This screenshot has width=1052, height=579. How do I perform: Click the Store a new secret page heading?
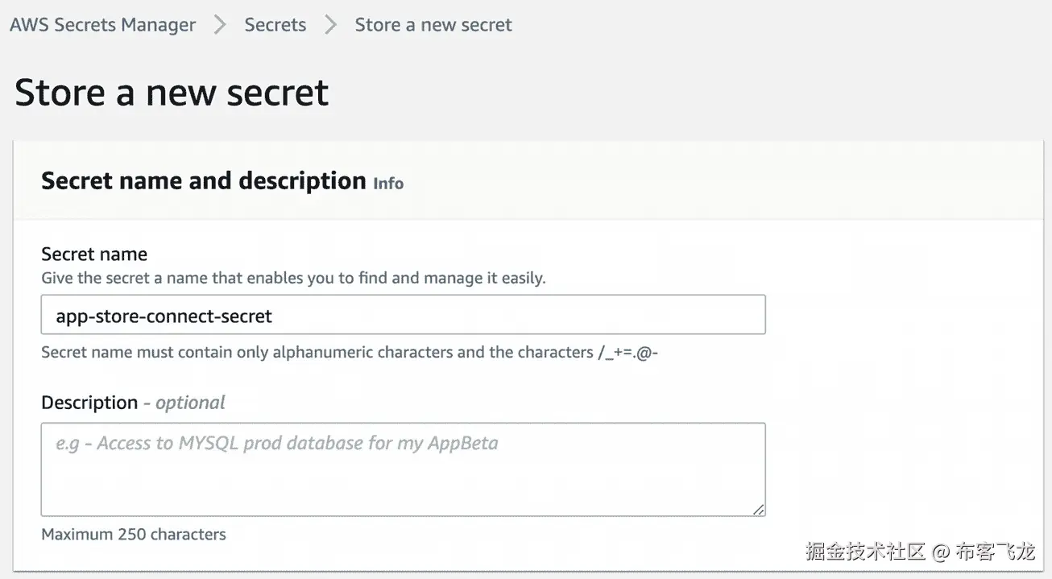(x=172, y=93)
